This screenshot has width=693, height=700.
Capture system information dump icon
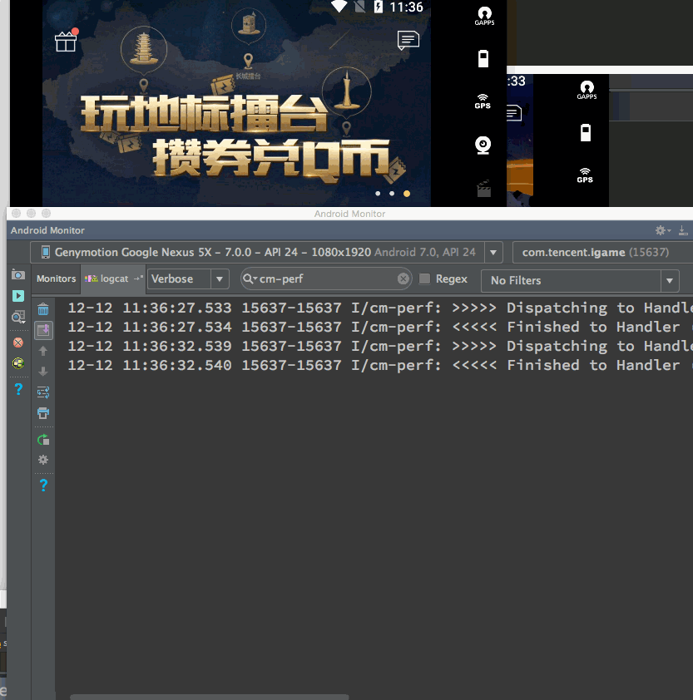[18, 317]
